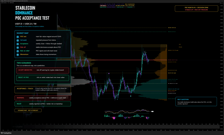Click 'state shows losing momentum' text
Screen dimensions: 224x135
pos(46,54)
